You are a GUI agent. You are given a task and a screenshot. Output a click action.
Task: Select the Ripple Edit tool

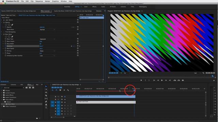pyautogui.click(x=46, y=93)
